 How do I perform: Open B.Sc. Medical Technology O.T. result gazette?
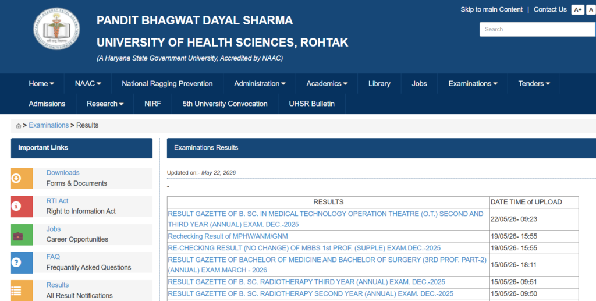click(x=325, y=219)
